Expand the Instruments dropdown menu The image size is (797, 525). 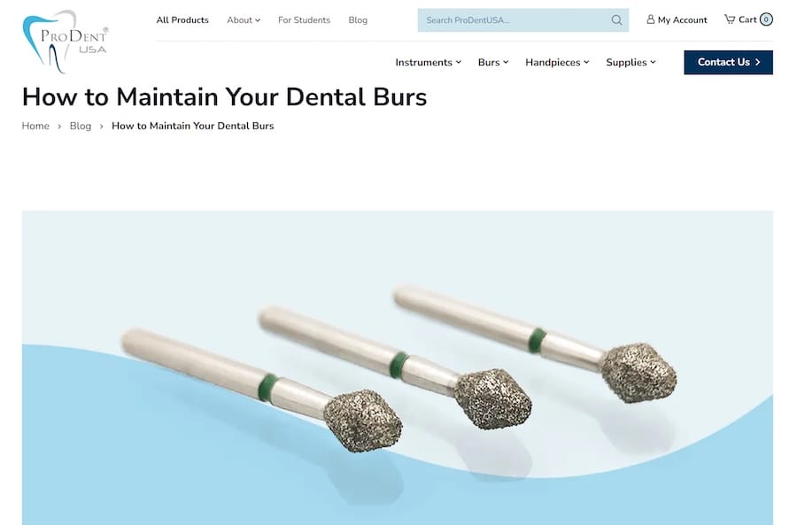[428, 62]
